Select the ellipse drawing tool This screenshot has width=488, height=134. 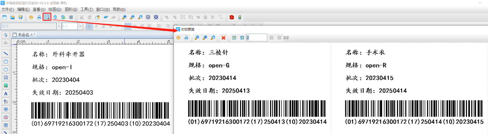(x=6, y=70)
